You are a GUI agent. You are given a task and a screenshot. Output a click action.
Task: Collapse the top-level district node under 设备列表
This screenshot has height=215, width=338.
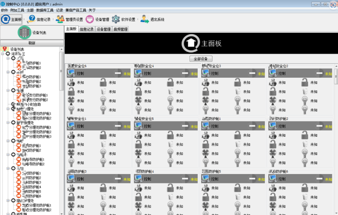tap(3, 53)
